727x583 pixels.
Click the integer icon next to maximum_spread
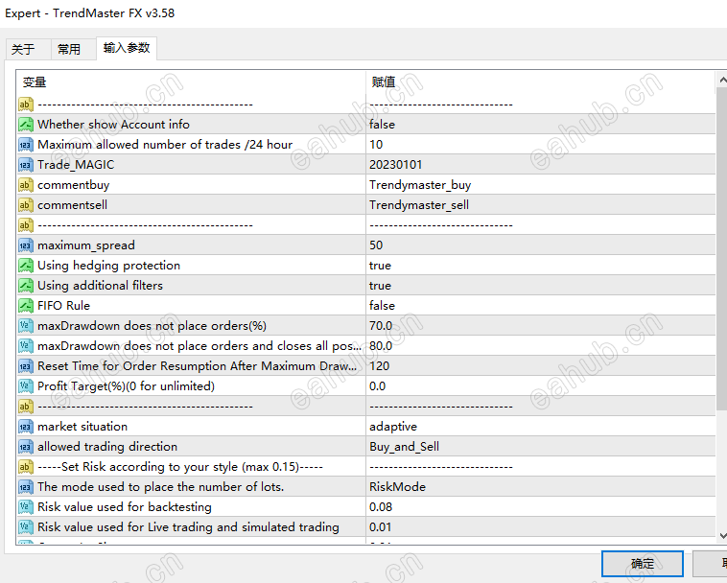tap(26, 245)
